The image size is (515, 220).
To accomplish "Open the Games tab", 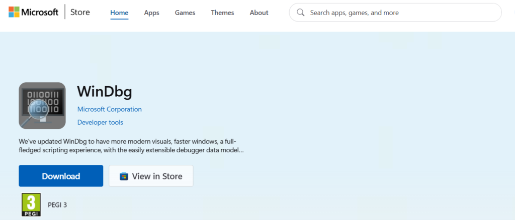I will click(x=185, y=13).
